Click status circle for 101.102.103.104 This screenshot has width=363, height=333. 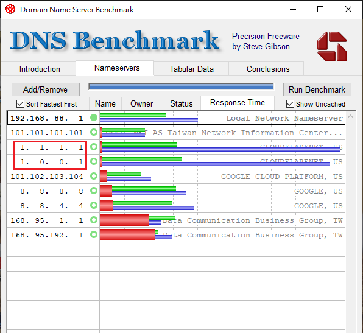94,176
